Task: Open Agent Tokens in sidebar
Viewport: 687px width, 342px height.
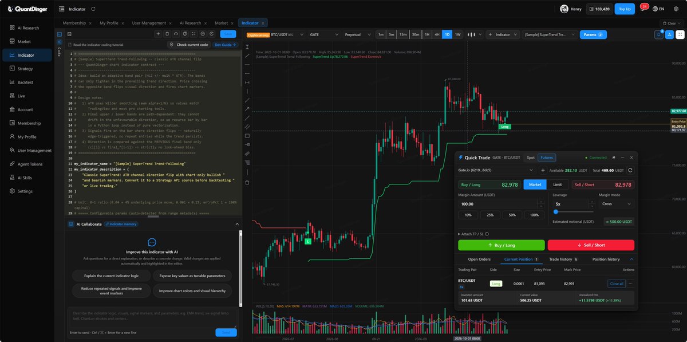Action: tap(27, 164)
